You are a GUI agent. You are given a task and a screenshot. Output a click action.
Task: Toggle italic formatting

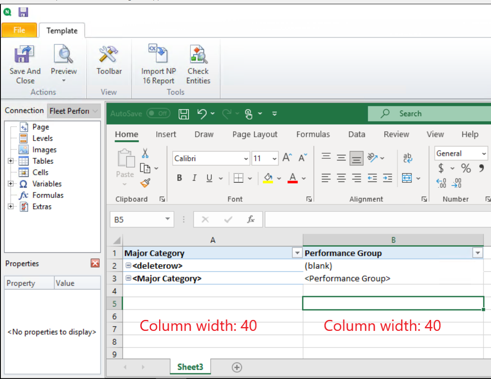pos(194,178)
